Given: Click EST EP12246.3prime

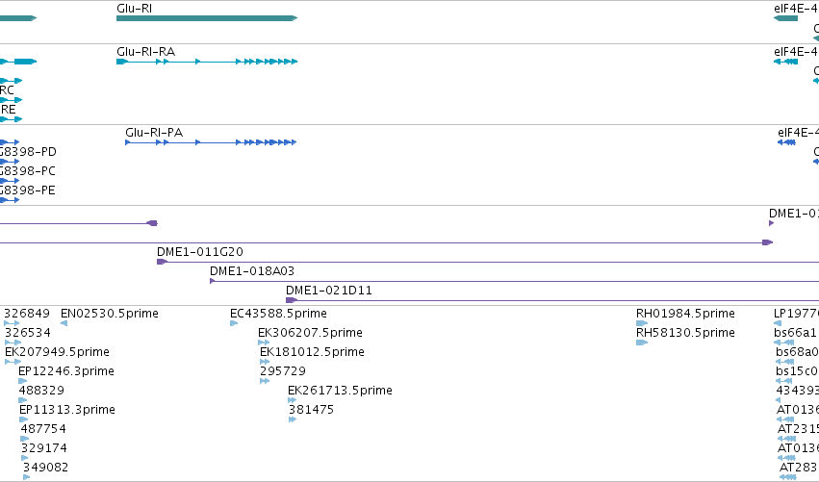Looking at the screenshot, I should tap(22, 381).
